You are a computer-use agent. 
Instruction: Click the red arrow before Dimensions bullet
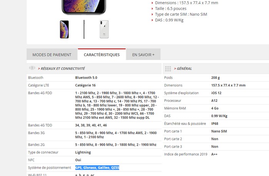pyautogui.click(x=152, y=3)
